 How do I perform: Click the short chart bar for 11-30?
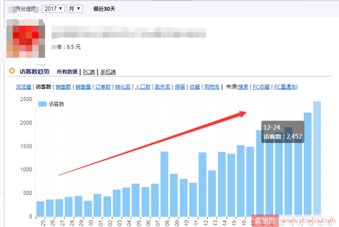coord(88,209)
